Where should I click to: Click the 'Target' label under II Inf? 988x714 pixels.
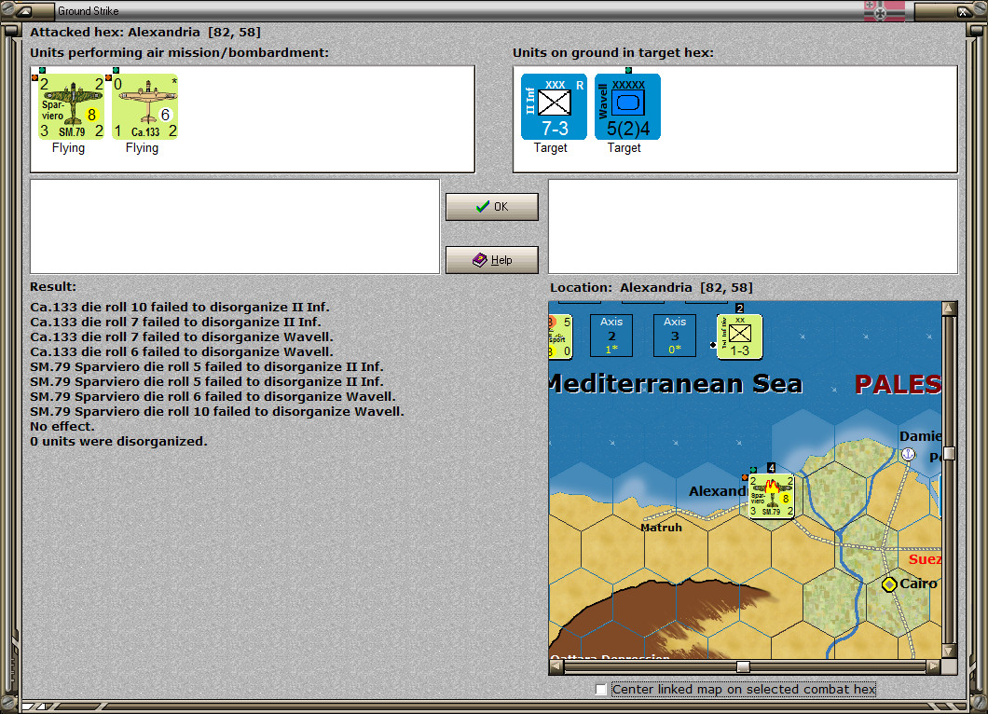551,147
